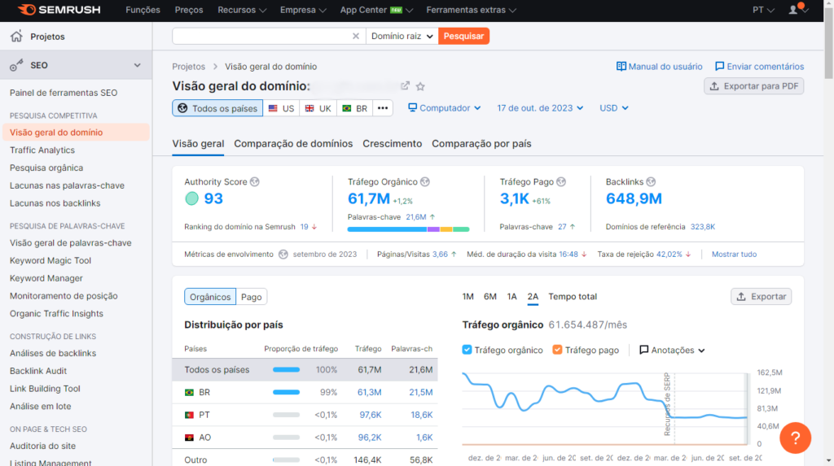Screen dimensions: 834x466
Task: Open Keyword Magic Tool in sidebar
Action: point(50,260)
